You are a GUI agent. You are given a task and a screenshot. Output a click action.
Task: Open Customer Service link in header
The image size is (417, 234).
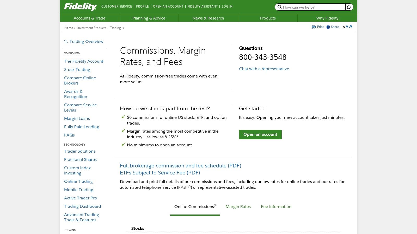[116, 6]
